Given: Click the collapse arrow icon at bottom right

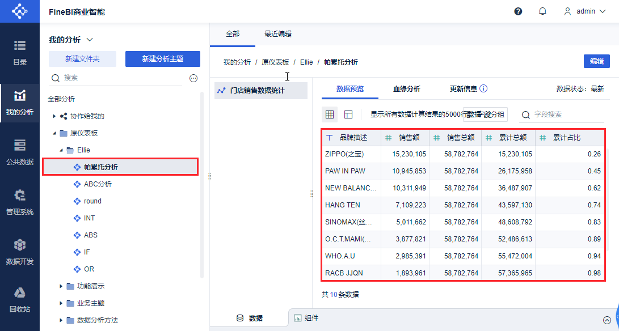Looking at the screenshot, I should pyautogui.click(x=607, y=320).
